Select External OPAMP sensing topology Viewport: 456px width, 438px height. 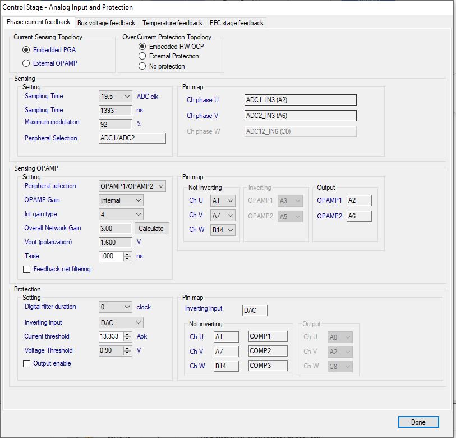point(26,63)
